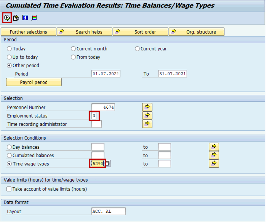266x222 pixels.
Task: Click the Time recording administrator input field
Action: (x=97, y=124)
